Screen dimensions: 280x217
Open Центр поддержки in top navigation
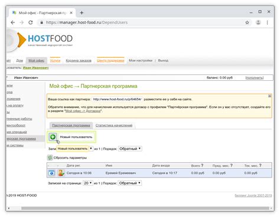click(110, 61)
